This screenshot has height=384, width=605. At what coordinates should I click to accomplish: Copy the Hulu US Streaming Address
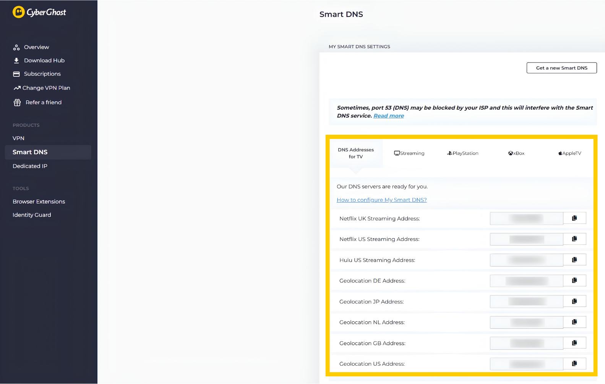pos(574,260)
